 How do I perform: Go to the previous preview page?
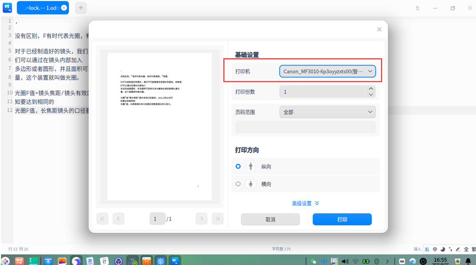pyautogui.click(x=118, y=219)
